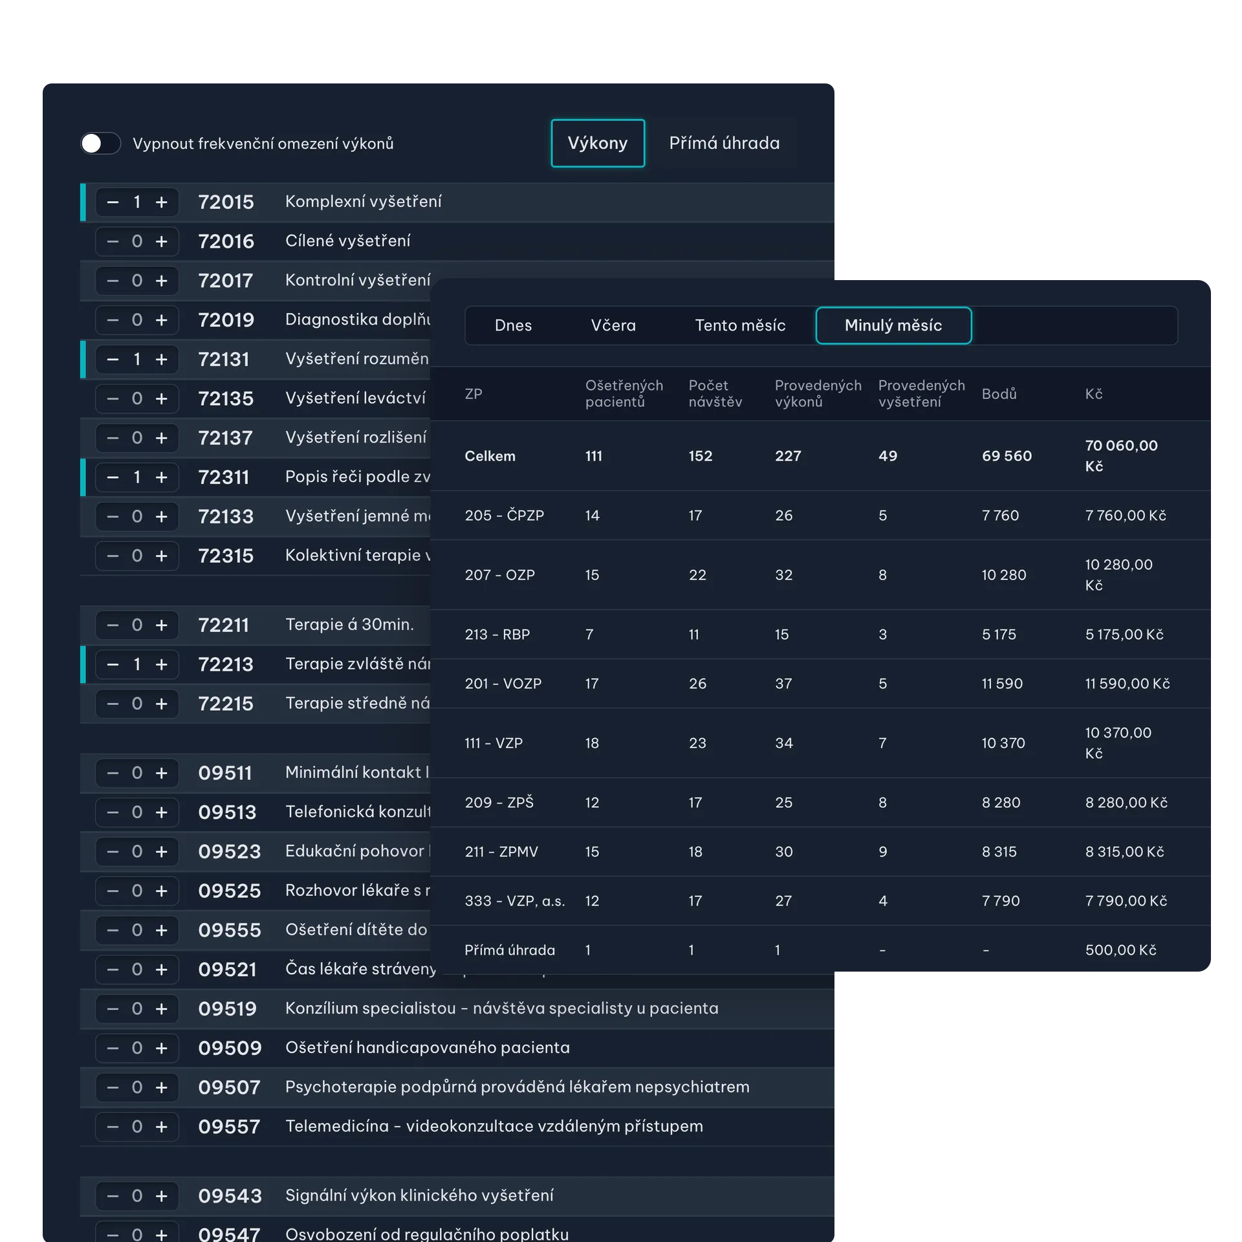Click plus for code 72213
The width and height of the screenshot is (1242, 1242).
[x=162, y=664]
